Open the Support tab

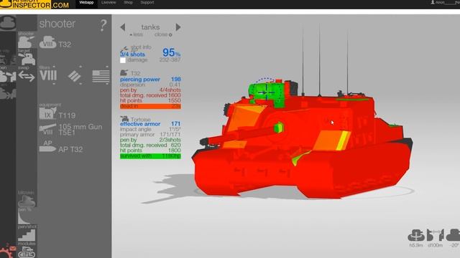tap(147, 3)
